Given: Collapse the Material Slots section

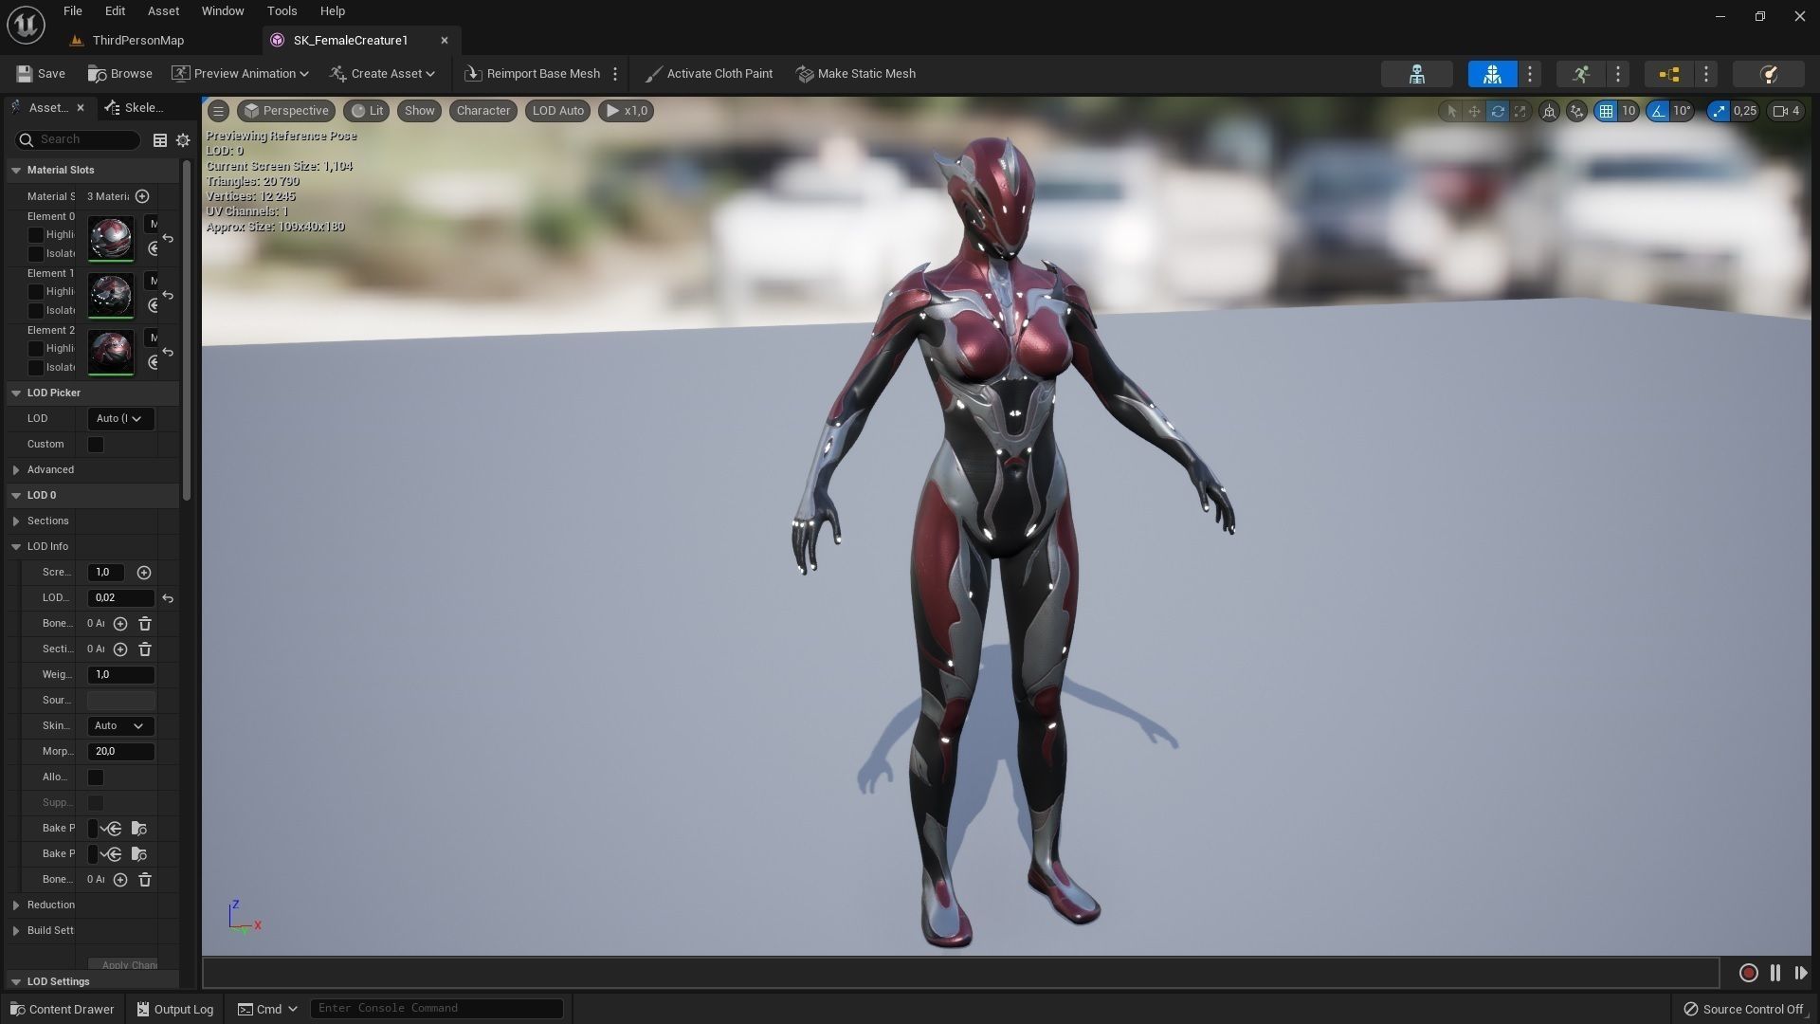Looking at the screenshot, I should tap(16, 171).
